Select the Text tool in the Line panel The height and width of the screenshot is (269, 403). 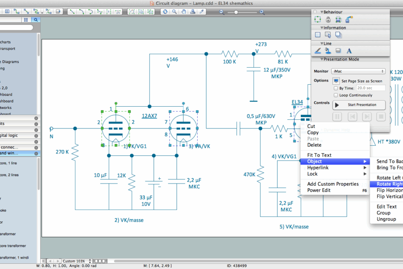pyautogui.click(x=349, y=51)
